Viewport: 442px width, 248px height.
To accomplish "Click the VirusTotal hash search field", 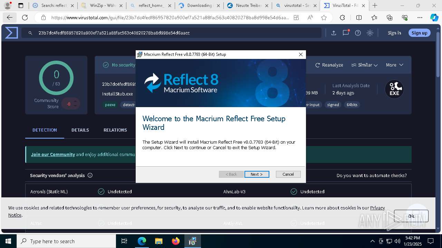I will tap(171, 33).
